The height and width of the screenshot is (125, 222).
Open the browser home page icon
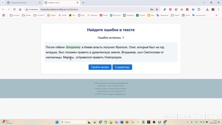point(20,9)
